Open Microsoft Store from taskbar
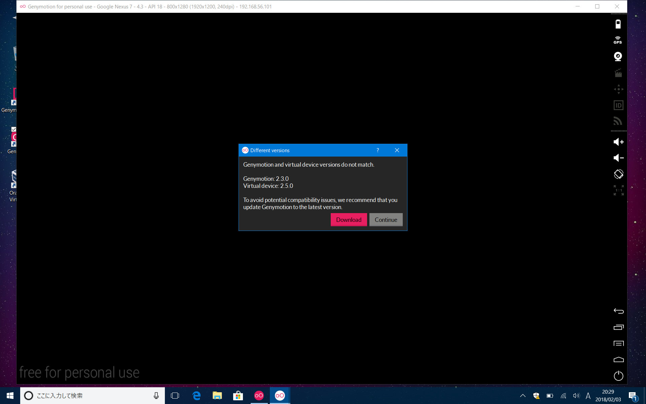The image size is (646, 404). coord(238,396)
